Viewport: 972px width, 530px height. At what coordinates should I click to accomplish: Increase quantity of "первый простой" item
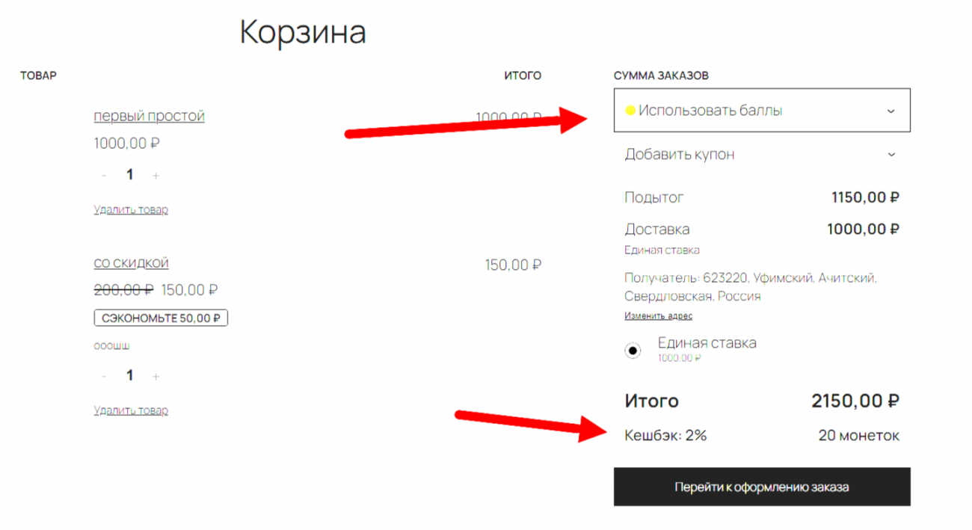(156, 175)
